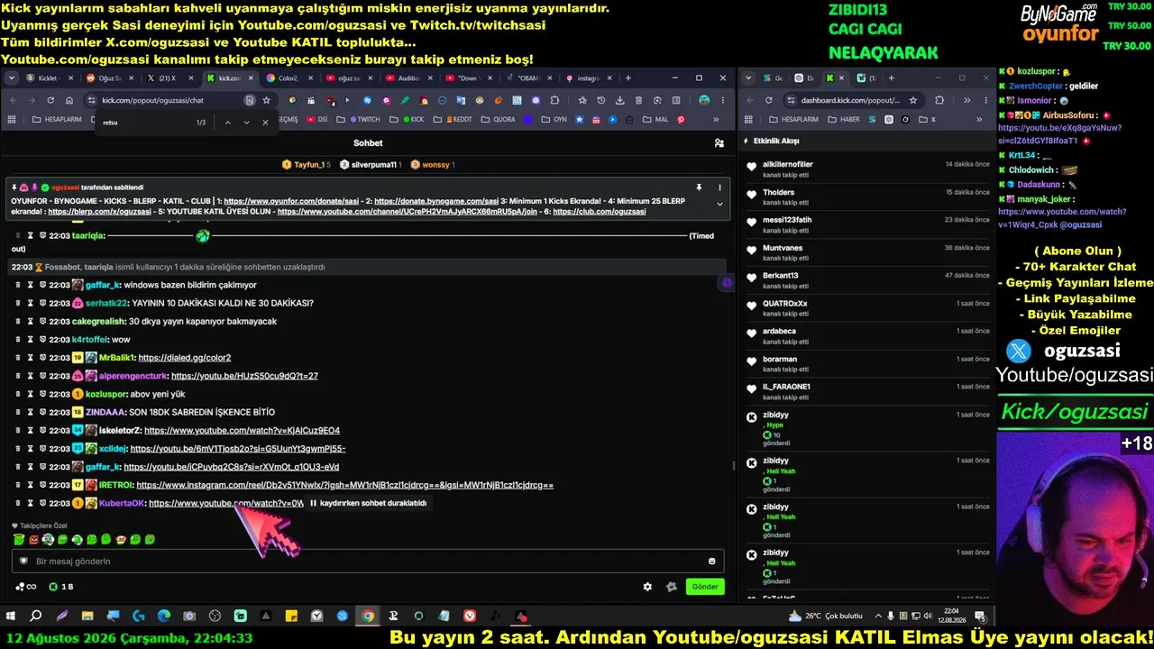This screenshot has height=649, width=1154.
Task: Click the pin icon on the pinned message
Action: tap(699, 187)
